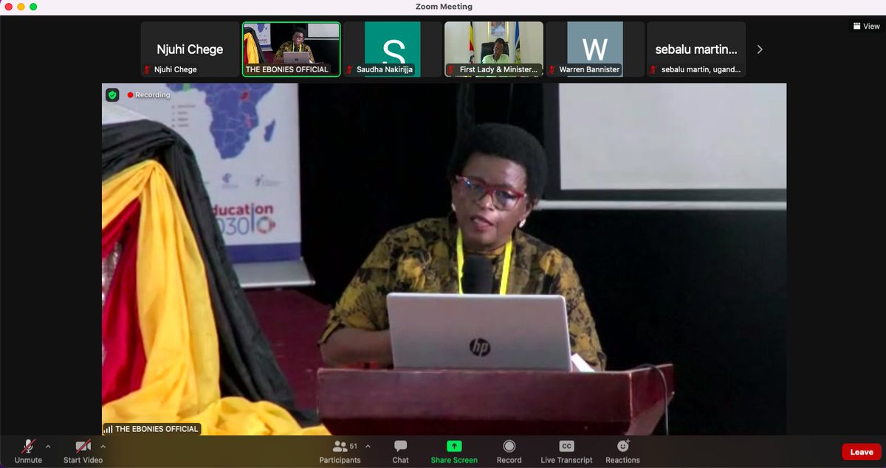Open the View layout menu

[866, 27]
